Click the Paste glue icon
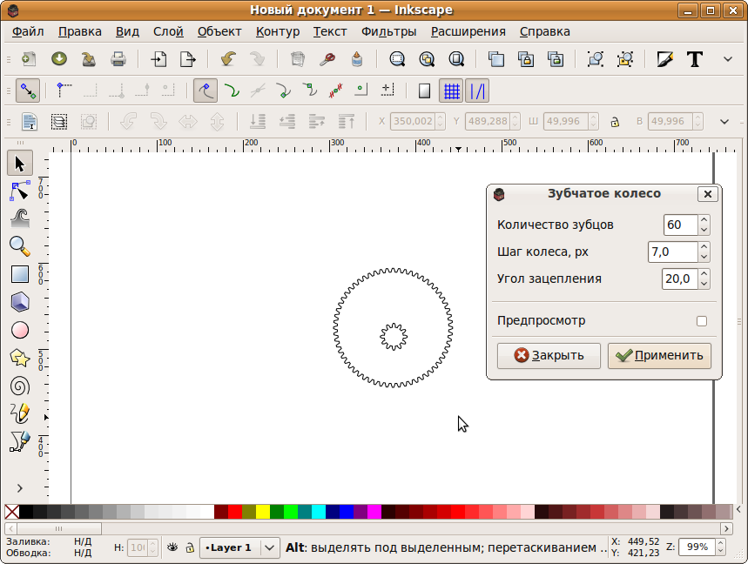 click(357, 59)
